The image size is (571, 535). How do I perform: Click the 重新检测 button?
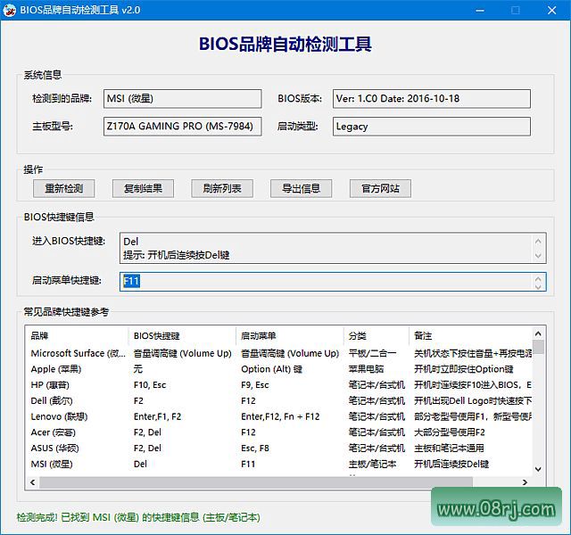click(63, 188)
